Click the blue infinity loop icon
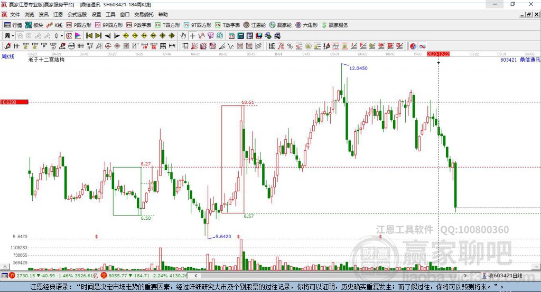The image size is (541, 292). [x=422, y=46]
